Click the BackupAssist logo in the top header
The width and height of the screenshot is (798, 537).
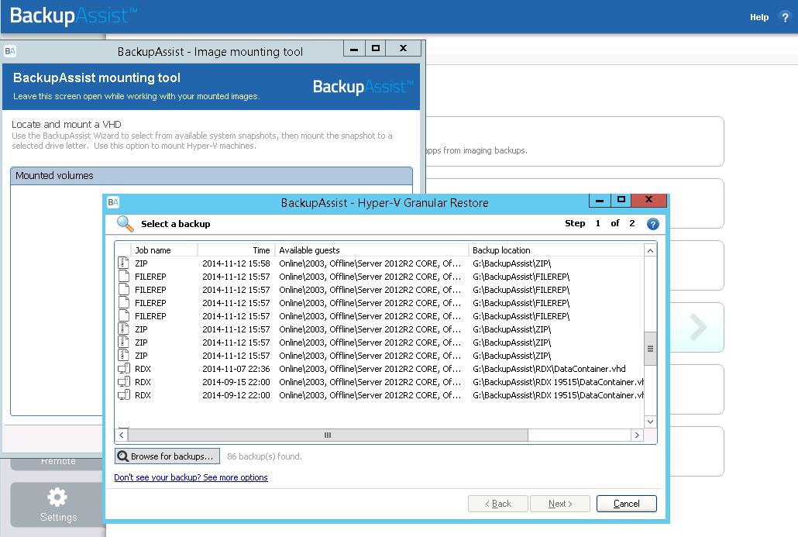pyautogui.click(x=74, y=15)
